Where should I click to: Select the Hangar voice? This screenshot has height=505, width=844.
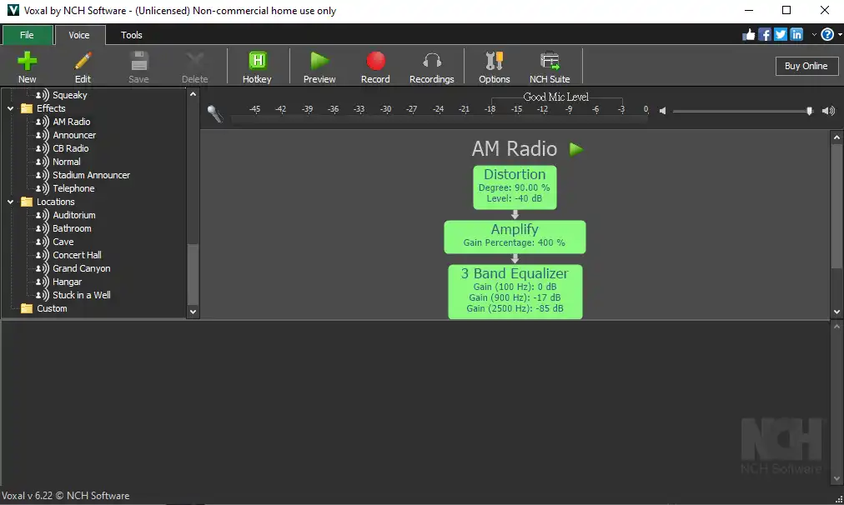[67, 282]
